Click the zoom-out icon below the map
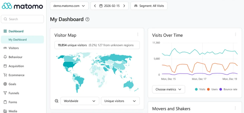Screen dimensions: 244x113 [57, 101]
